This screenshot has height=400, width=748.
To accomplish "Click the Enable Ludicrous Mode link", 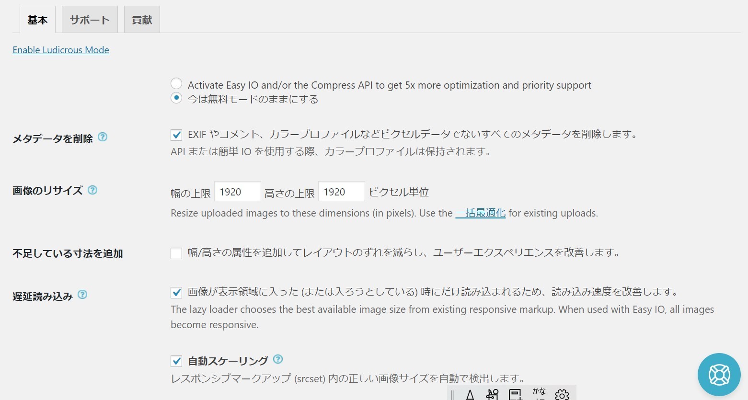I will [x=61, y=50].
